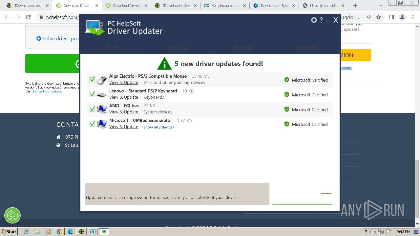Uncheck Microsoft UMBus Enumerator driver
This screenshot has width=420, height=236.
[x=92, y=124]
